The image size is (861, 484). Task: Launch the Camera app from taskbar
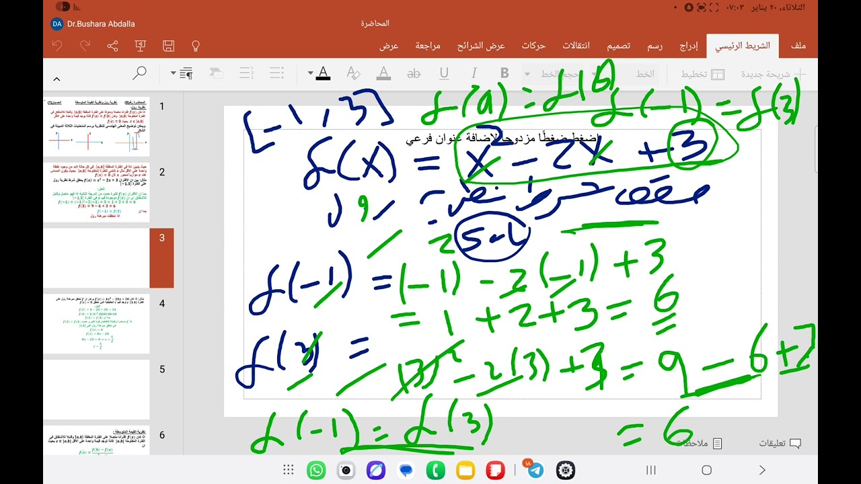coord(346,470)
